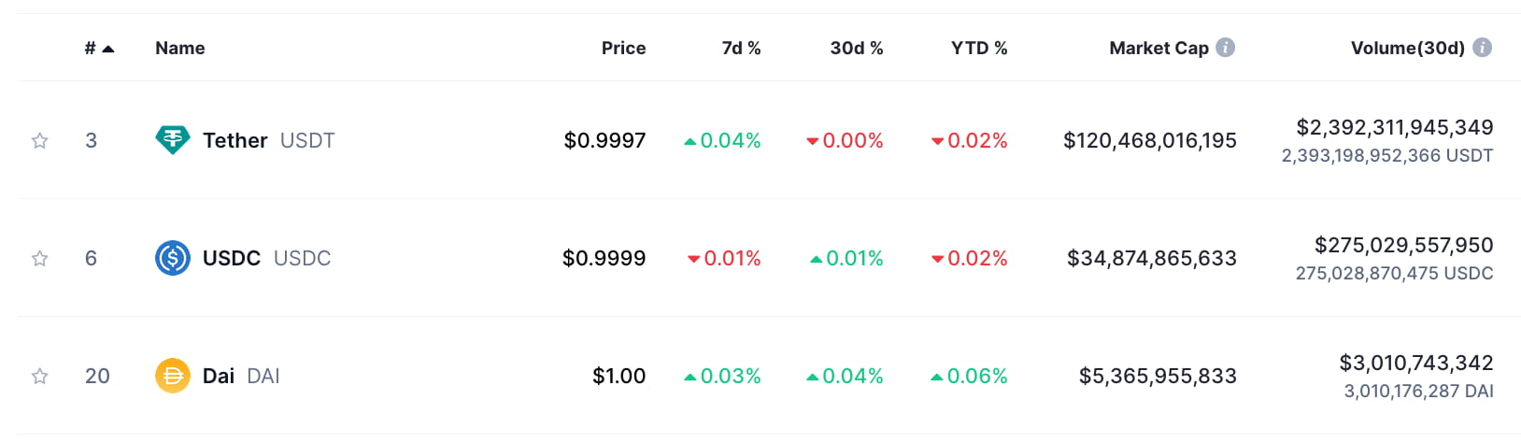Click the Tether coin logo icon

pos(172,140)
